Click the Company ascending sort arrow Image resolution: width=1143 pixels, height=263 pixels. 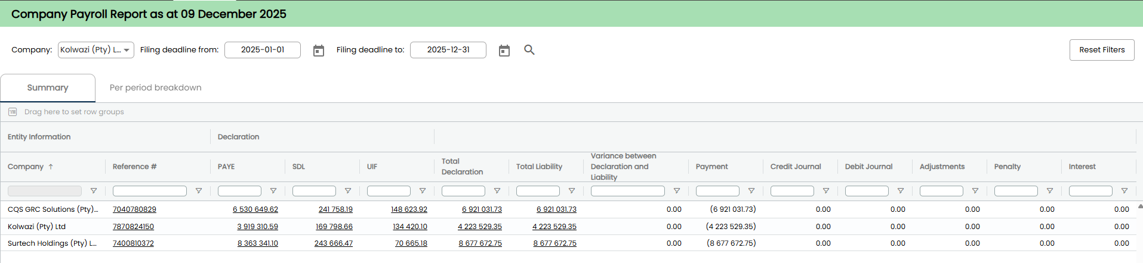(x=51, y=167)
